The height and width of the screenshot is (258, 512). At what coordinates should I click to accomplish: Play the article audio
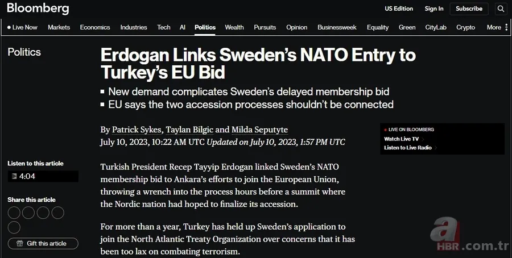15,176
